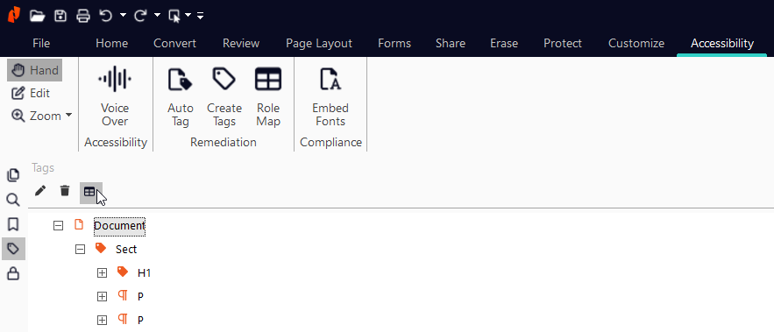
Task: Switch to the Protect tab
Action: 563,44
